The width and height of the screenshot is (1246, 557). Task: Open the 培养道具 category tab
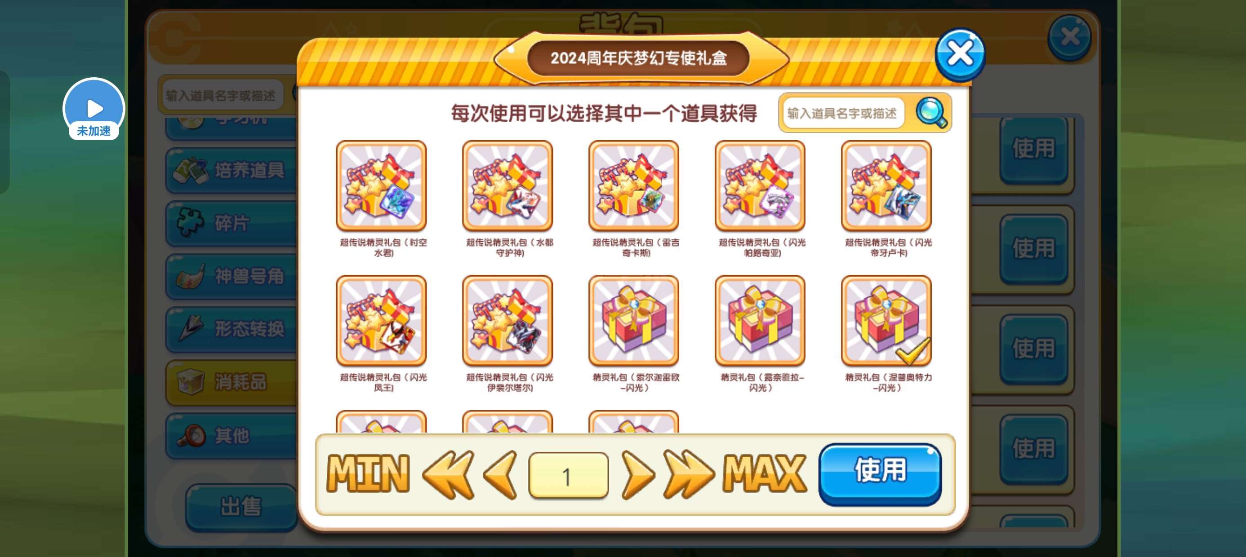(x=231, y=170)
